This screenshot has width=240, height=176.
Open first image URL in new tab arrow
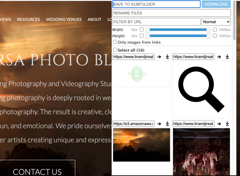click(159, 57)
